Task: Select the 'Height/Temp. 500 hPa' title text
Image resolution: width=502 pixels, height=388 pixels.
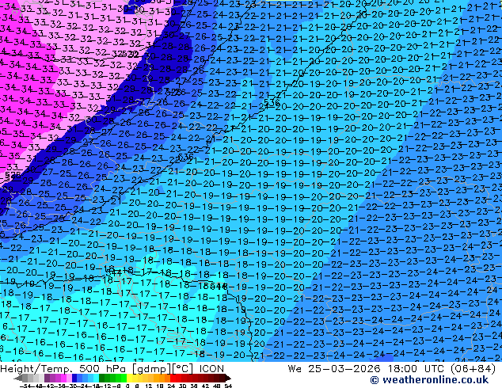Action: tap(64, 369)
